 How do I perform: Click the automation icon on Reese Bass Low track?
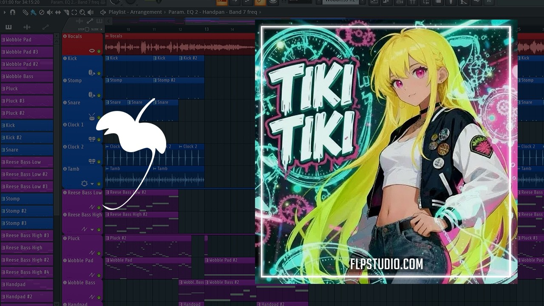pyautogui.click(x=92, y=207)
